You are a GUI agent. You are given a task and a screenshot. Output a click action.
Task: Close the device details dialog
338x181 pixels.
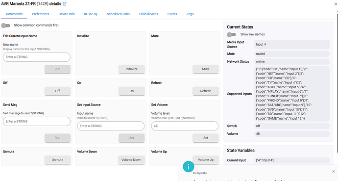click(336, 4)
